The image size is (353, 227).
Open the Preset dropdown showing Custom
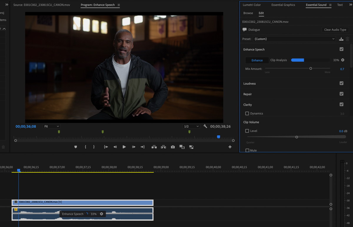click(294, 39)
